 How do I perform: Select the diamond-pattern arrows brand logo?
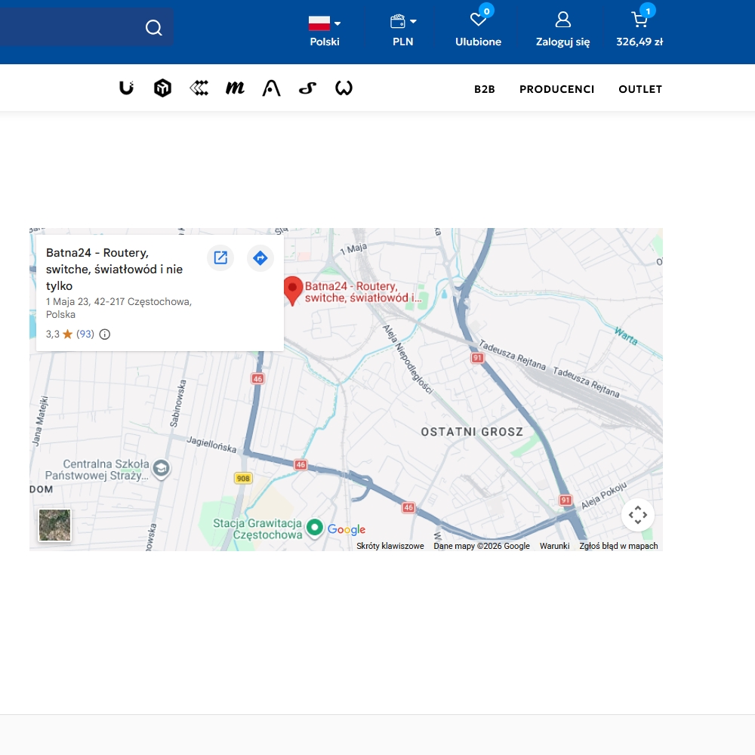199,88
